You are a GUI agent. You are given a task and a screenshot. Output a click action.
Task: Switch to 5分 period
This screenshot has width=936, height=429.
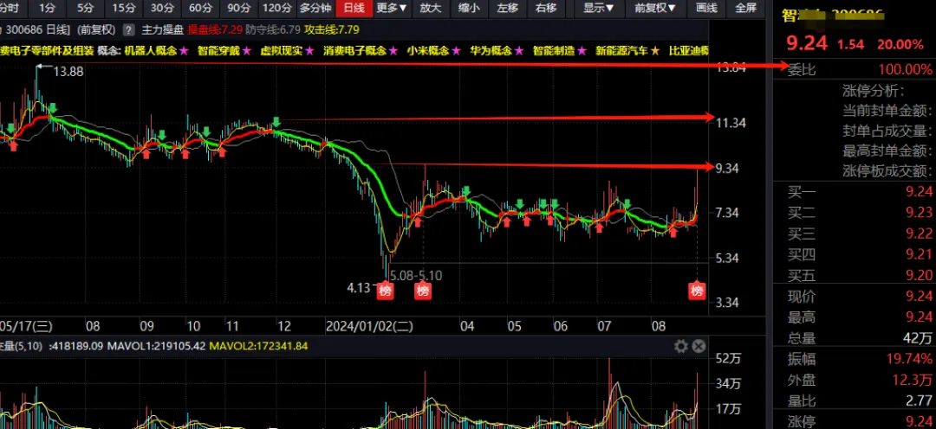point(85,8)
